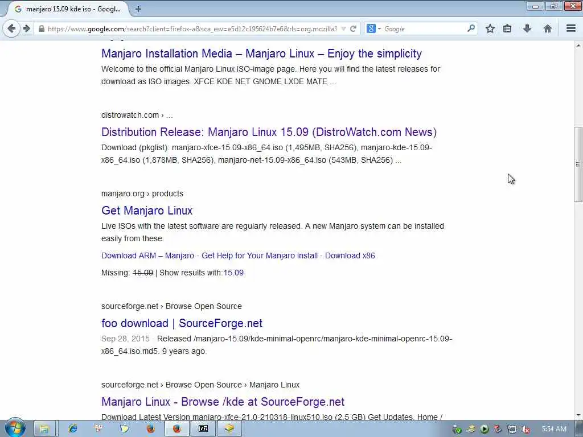The width and height of the screenshot is (583, 437).
Task: Click the forward navigation arrow
Action: pyautogui.click(x=26, y=28)
